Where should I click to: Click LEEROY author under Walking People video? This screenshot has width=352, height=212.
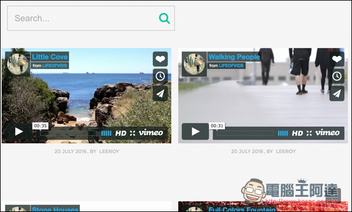pyautogui.click(x=286, y=151)
